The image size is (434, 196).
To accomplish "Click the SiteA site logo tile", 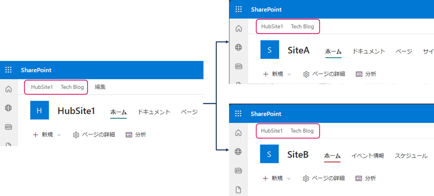I will [x=269, y=50].
